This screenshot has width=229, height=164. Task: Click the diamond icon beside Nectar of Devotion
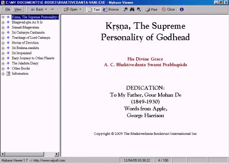pyautogui.click(x=8, y=43)
